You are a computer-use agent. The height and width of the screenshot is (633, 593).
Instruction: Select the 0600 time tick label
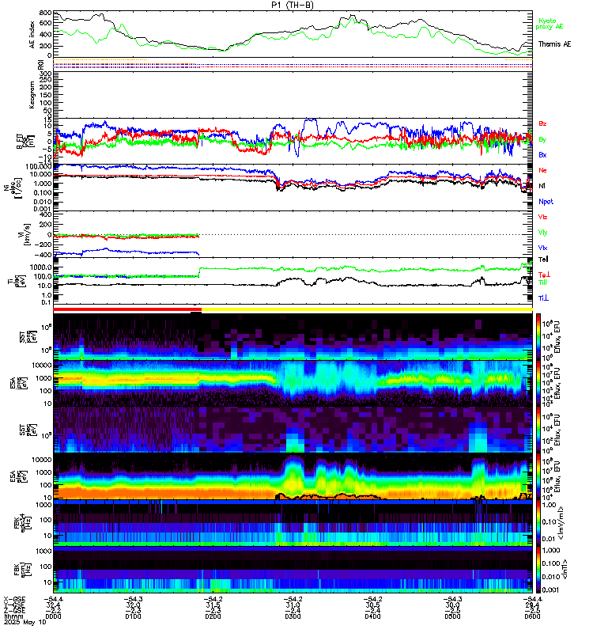(532, 616)
